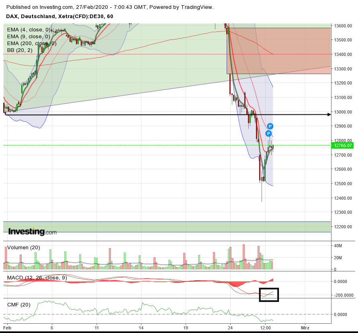This screenshot has width=358, height=333.
Task: Click the green 12765.07 price label
Action: tap(343, 145)
